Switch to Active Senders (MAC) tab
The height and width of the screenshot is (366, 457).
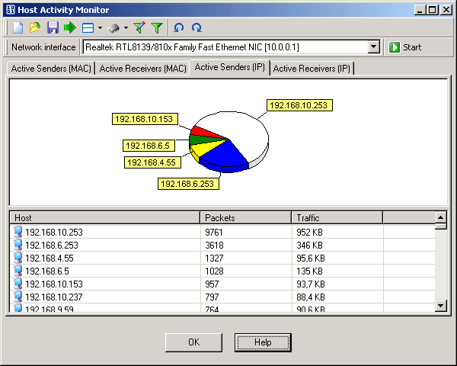coord(51,69)
